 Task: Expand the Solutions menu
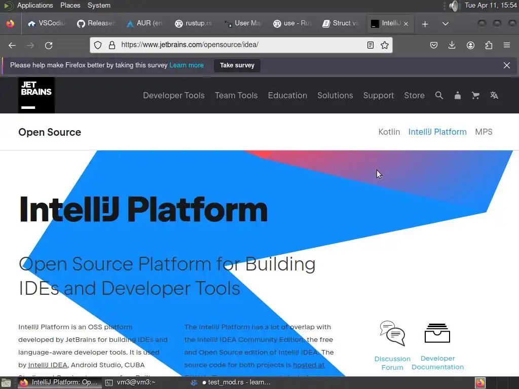click(x=335, y=96)
